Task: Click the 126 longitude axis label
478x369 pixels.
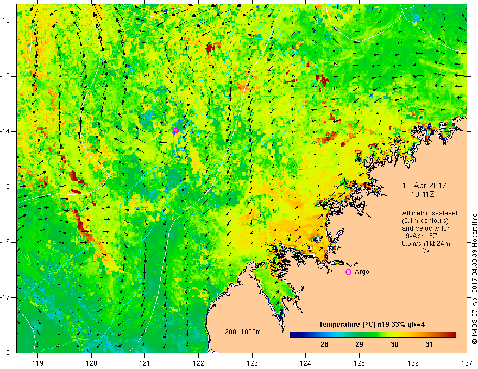Action: [x=413, y=363]
